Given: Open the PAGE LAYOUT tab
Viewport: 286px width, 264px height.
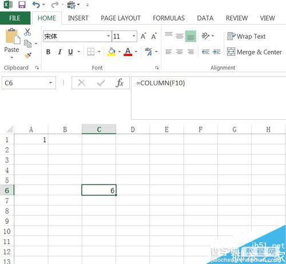Looking at the screenshot, I should tap(121, 18).
